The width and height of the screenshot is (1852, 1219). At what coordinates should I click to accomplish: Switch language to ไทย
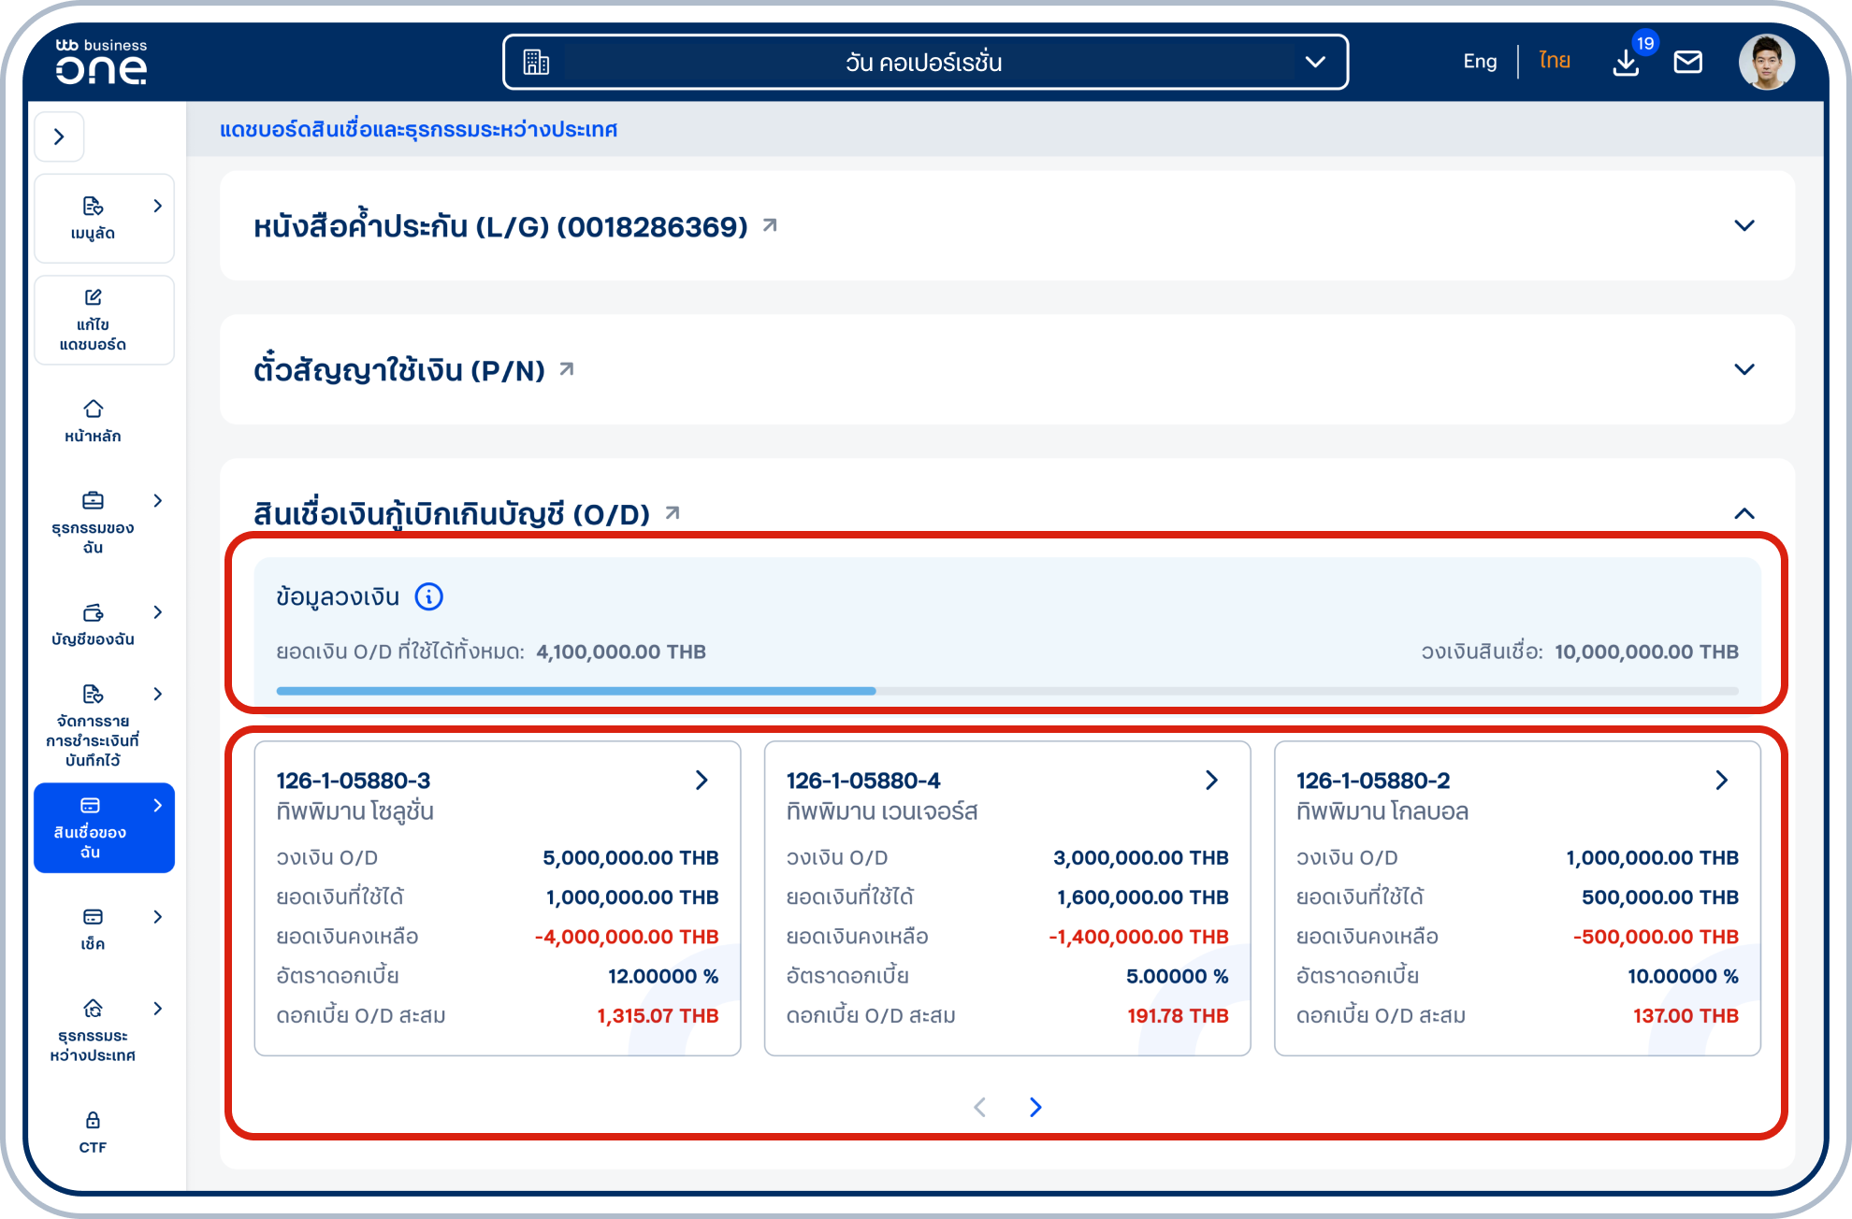pyautogui.click(x=1554, y=62)
